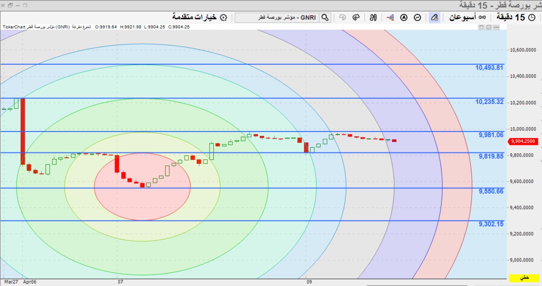Select the 9,550.66 Fibonacci level label
This screenshot has height=286, width=542.
point(491,191)
